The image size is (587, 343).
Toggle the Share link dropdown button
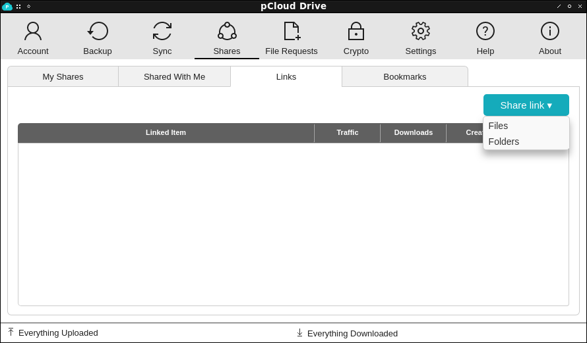[x=526, y=105]
